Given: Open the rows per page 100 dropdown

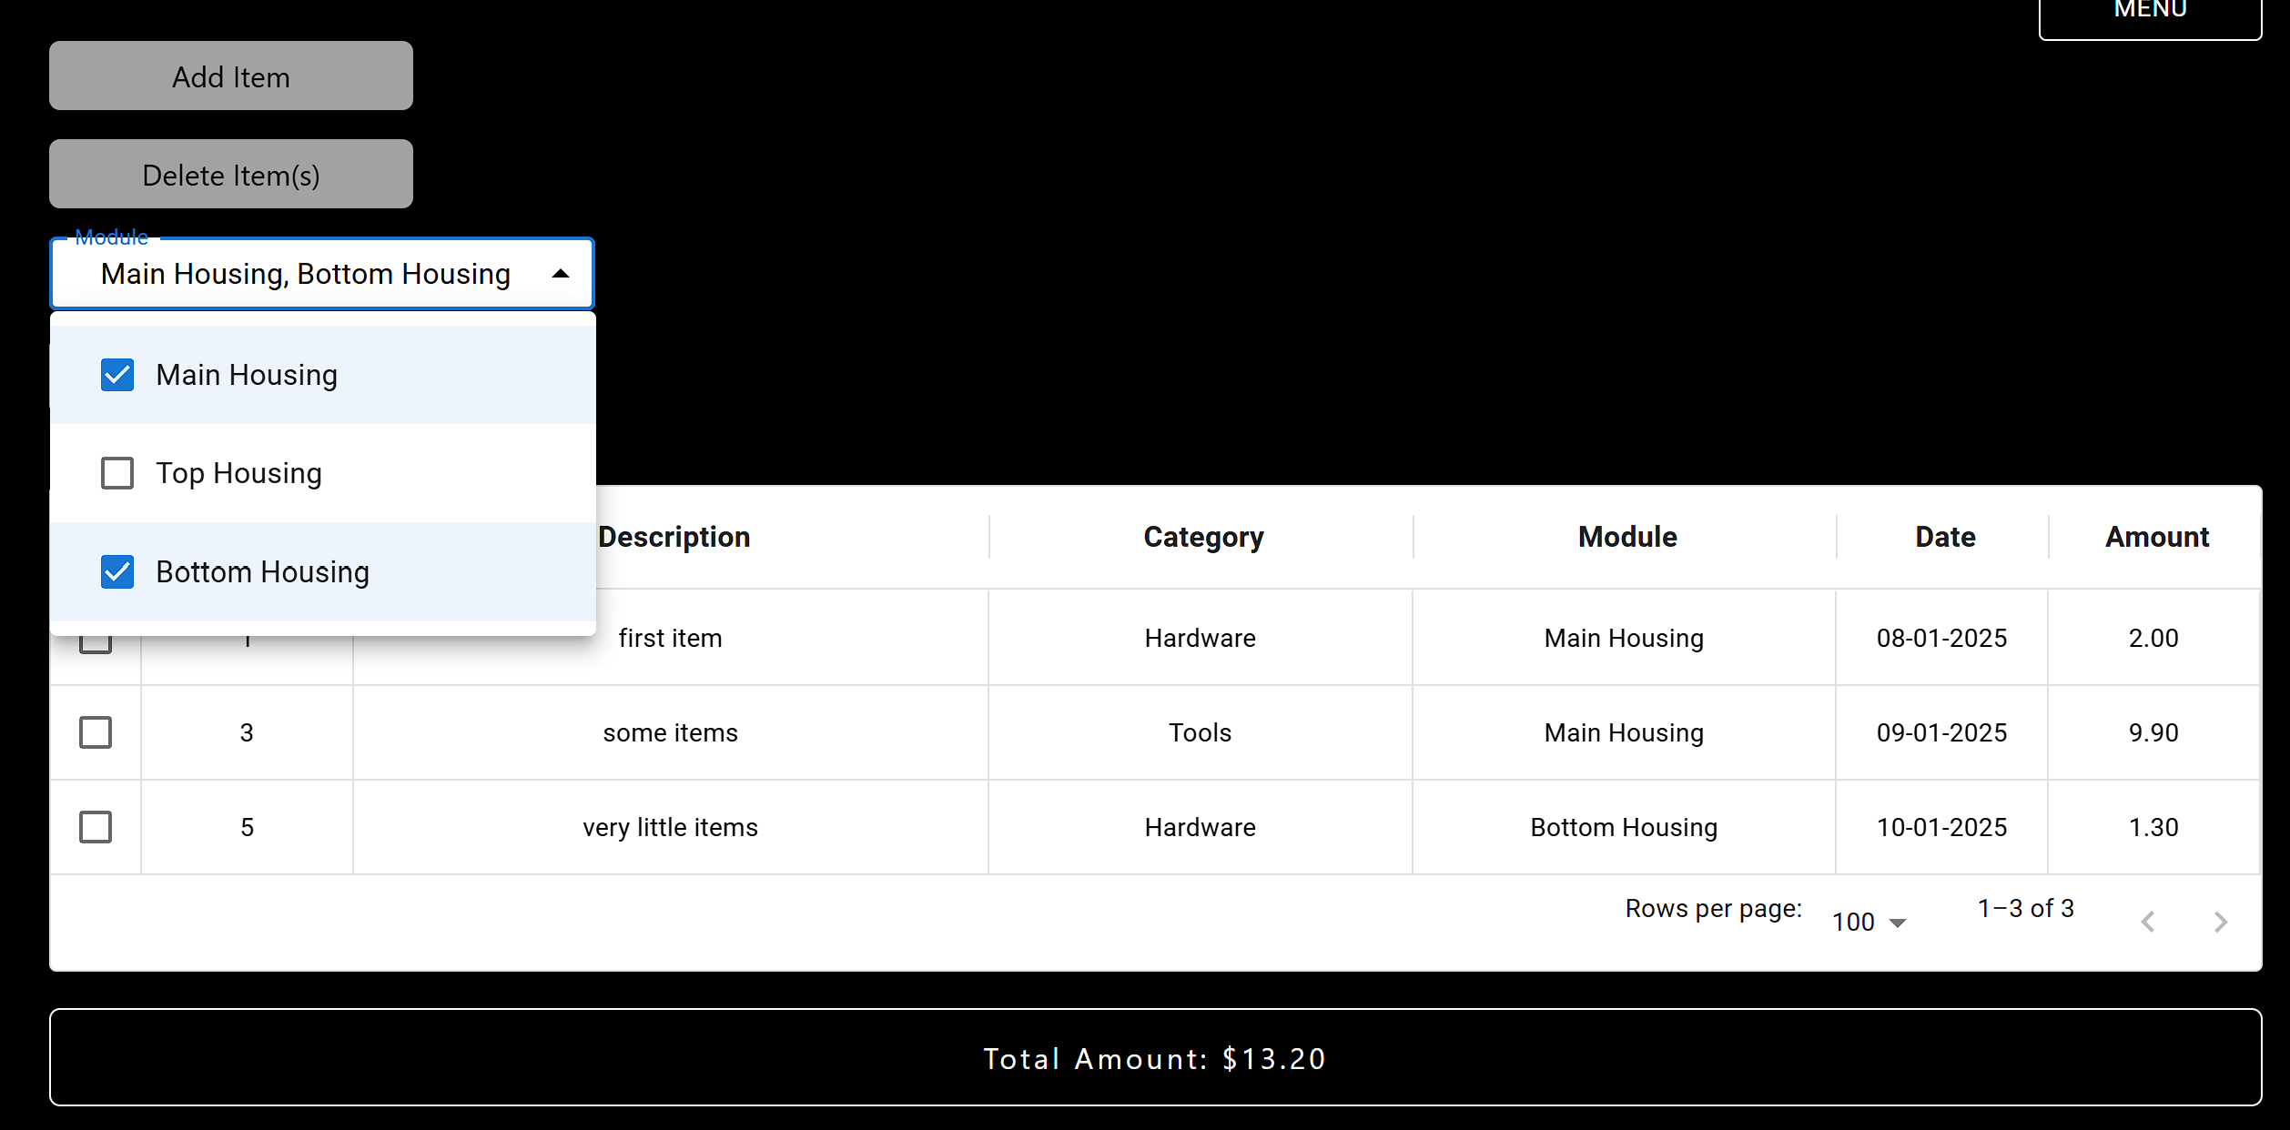Looking at the screenshot, I should [x=1869, y=922].
